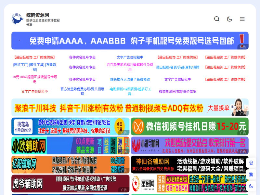
Task: Open the 微信视频号挂机日赚 banner ad
Action: [189, 126]
